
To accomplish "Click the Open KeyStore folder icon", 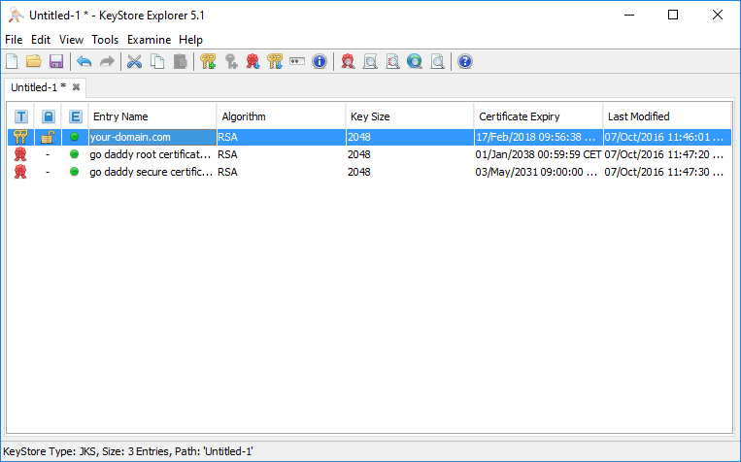I will point(34,62).
